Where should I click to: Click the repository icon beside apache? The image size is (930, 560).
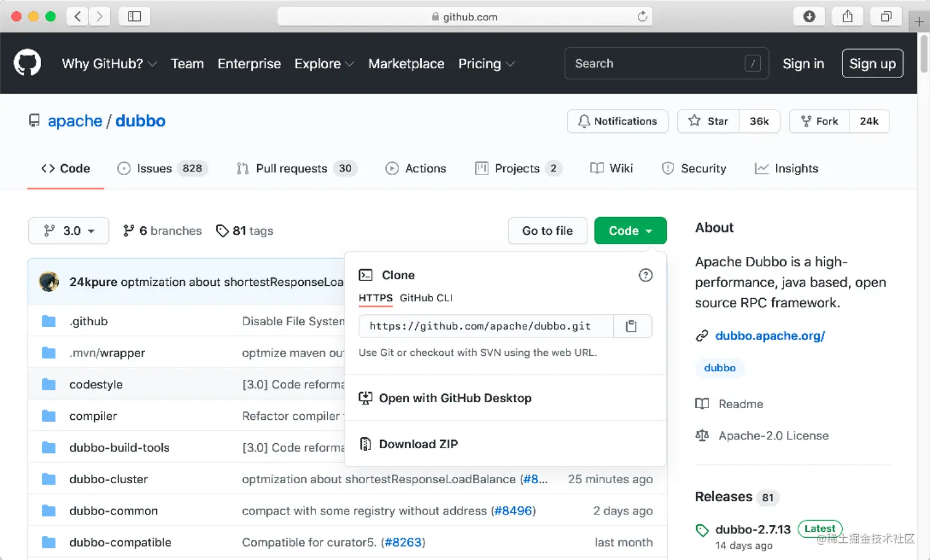34,120
